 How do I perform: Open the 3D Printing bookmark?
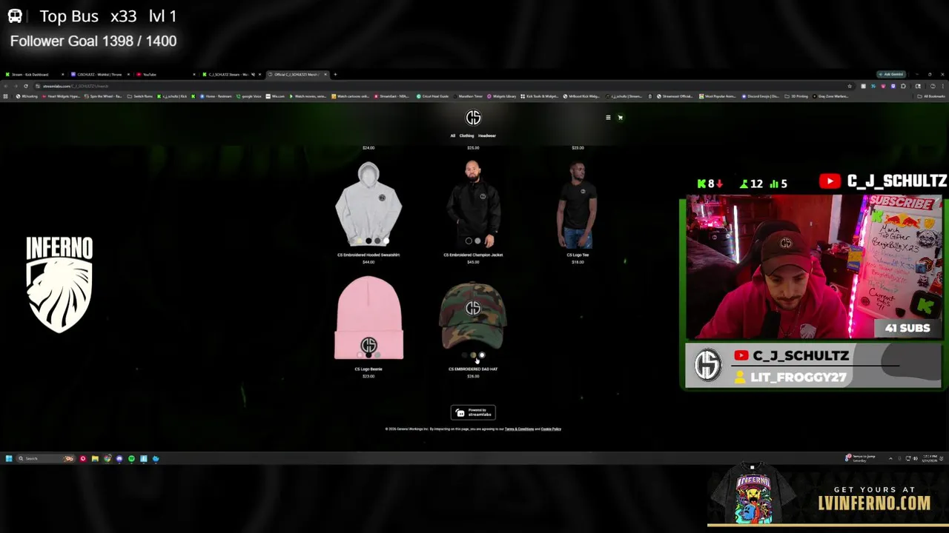796,96
